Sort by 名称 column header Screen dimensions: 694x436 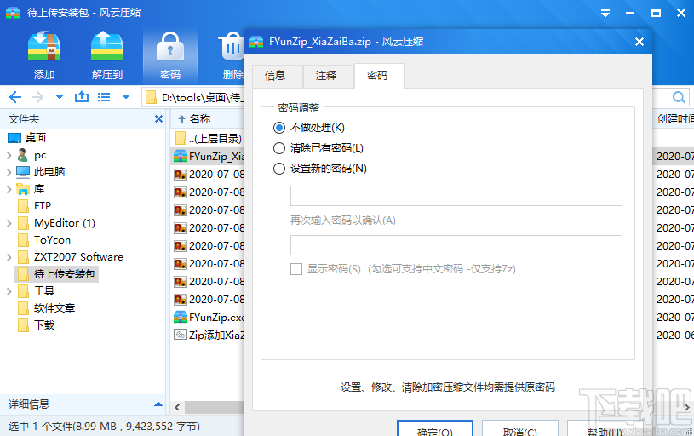coord(199,118)
